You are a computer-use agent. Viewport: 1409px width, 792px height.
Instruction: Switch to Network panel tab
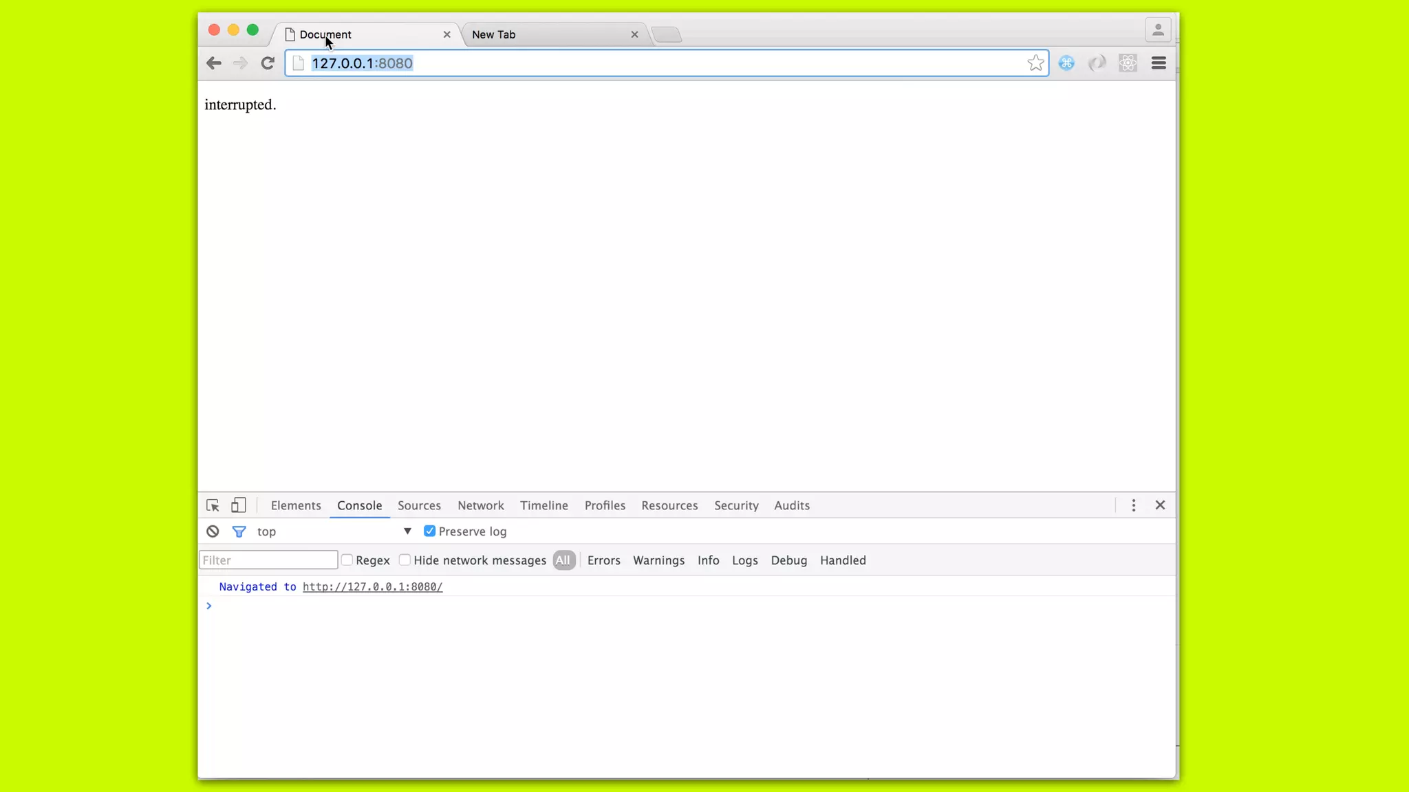click(480, 505)
